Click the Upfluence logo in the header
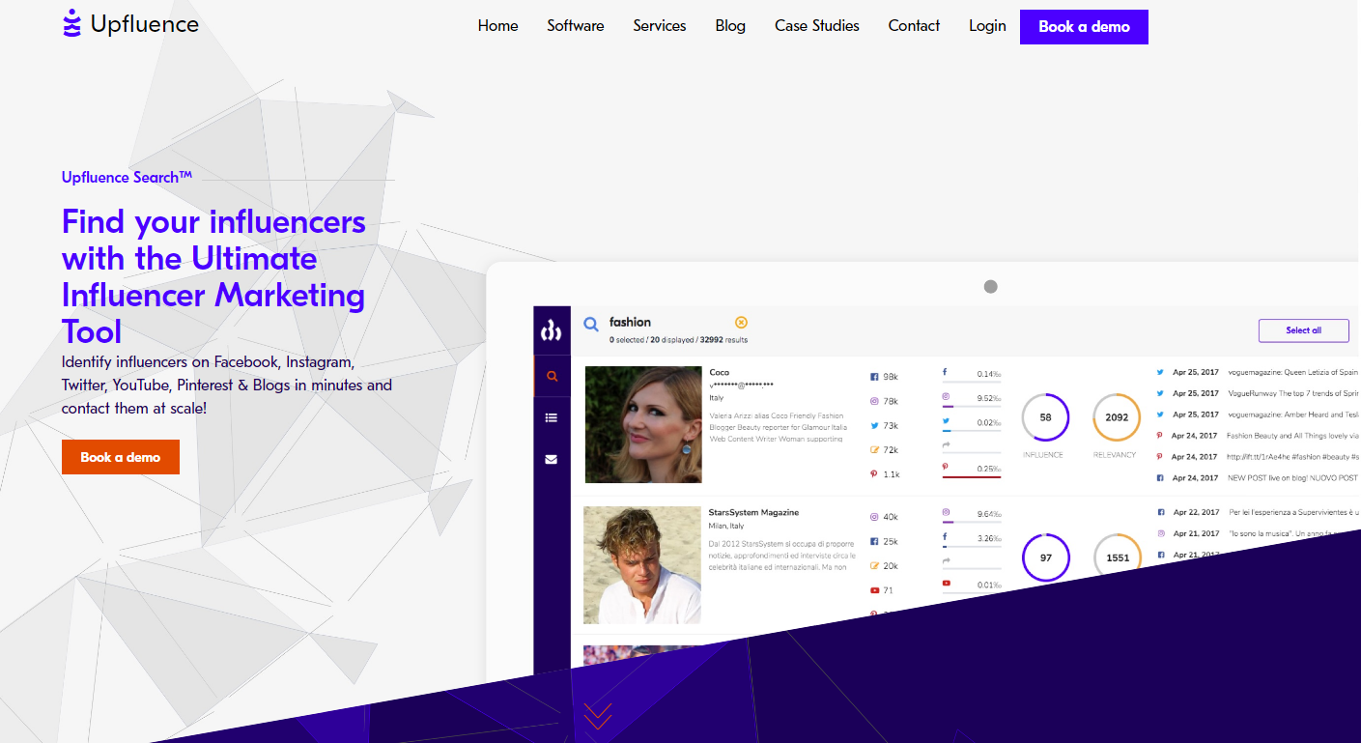 tap(130, 24)
